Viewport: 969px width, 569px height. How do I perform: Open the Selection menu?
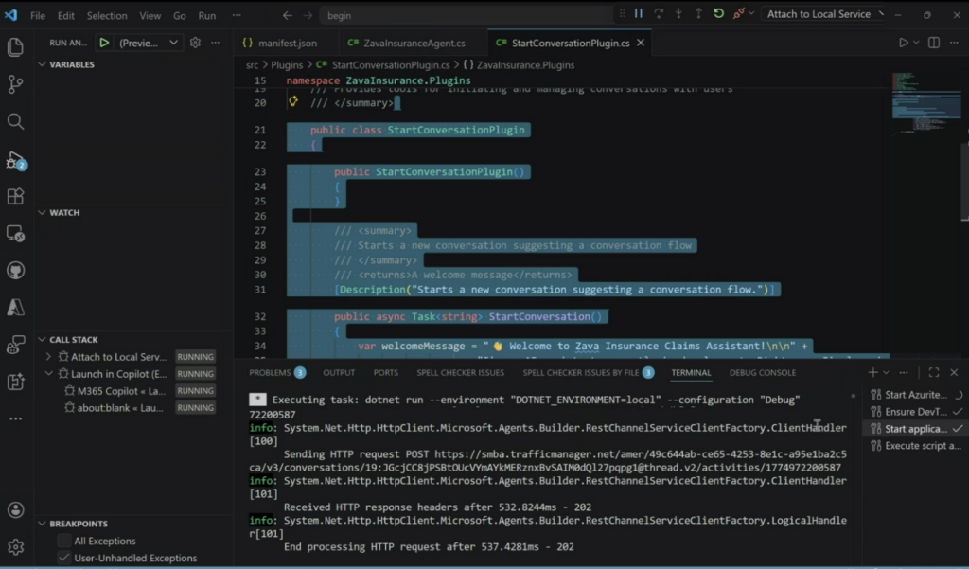(107, 15)
